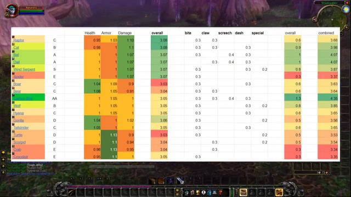Click the orange pet bar ability icon

(161, 181)
